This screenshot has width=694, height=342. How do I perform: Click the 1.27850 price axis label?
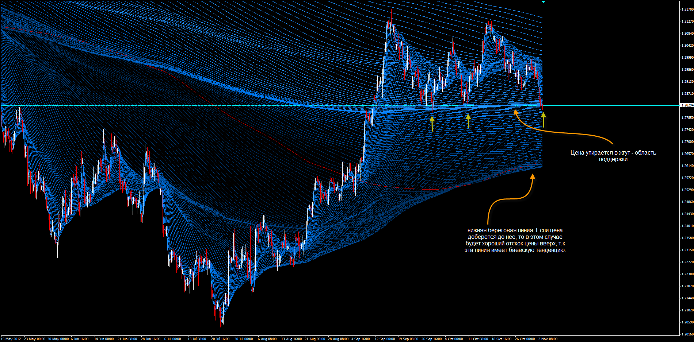click(687, 118)
